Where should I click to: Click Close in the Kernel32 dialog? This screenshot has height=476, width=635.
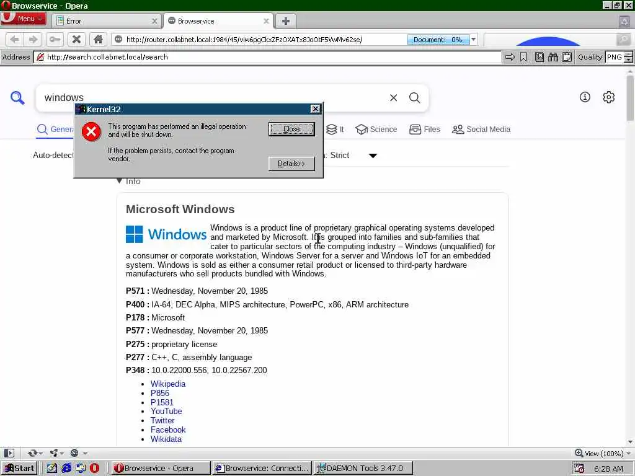point(291,129)
